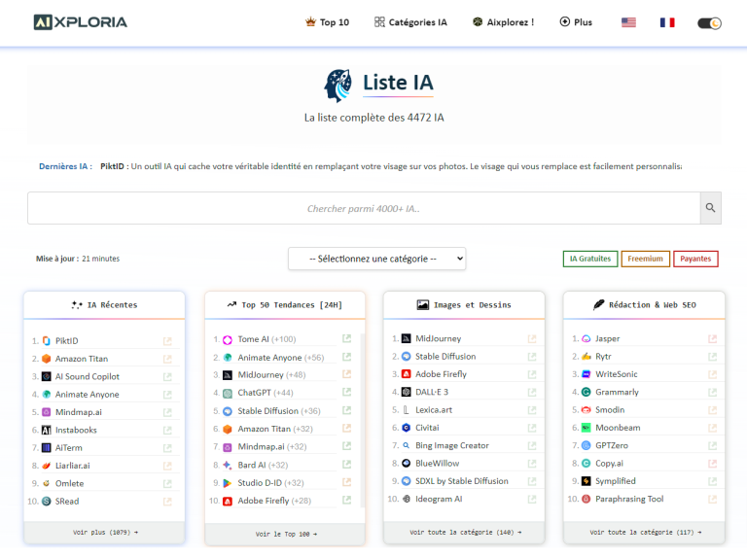Open external link icon for PiktID row

pyautogui.click(x=167, y=341)
